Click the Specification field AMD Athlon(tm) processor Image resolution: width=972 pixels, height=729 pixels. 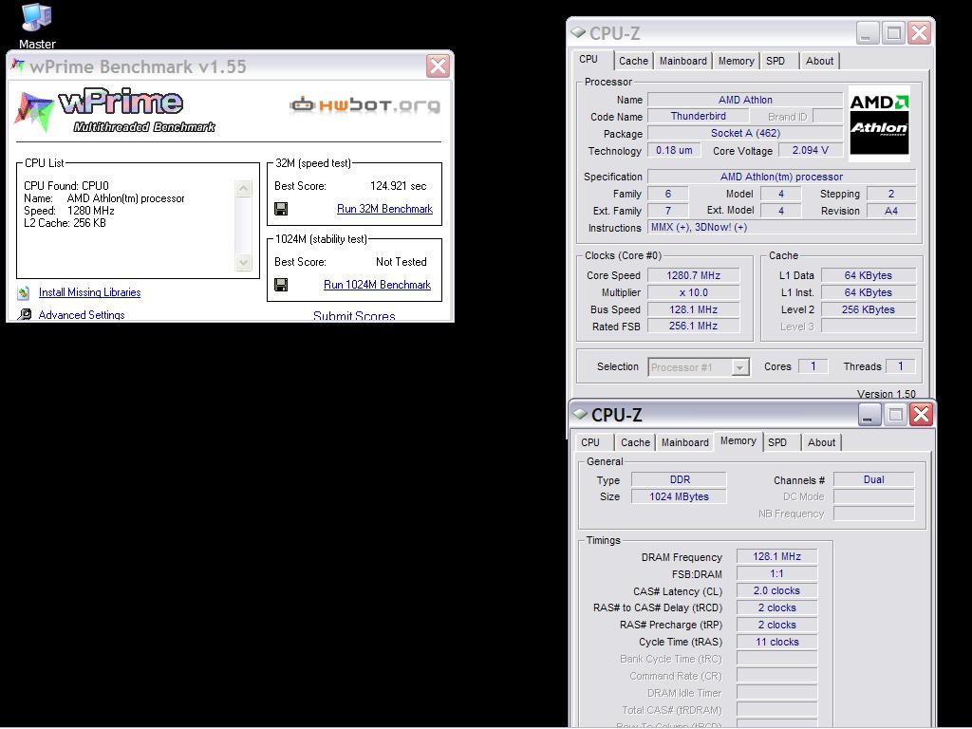[781, 177]
